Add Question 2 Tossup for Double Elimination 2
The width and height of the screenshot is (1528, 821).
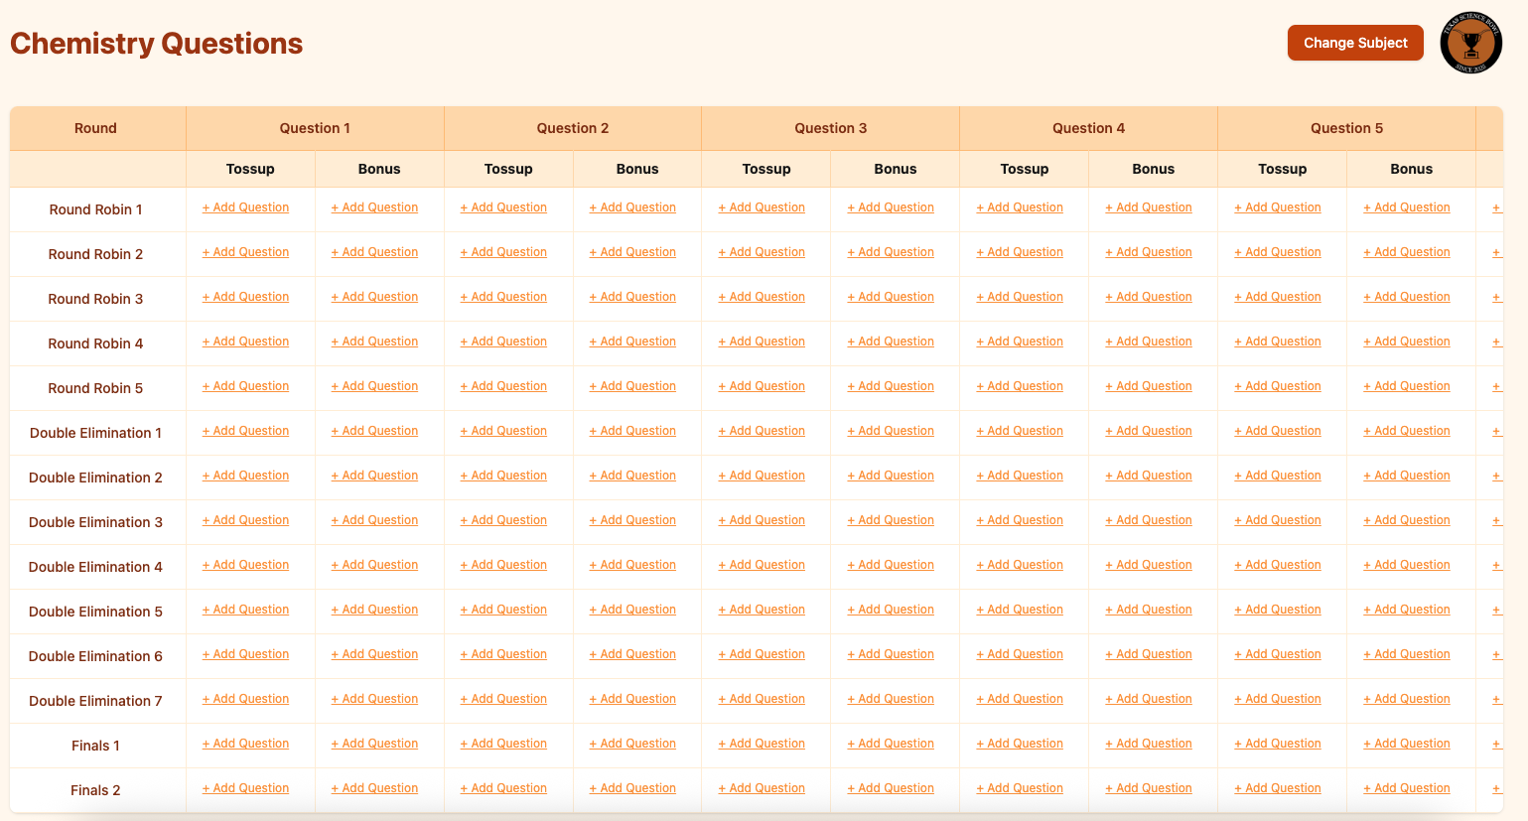pos(503,476)
